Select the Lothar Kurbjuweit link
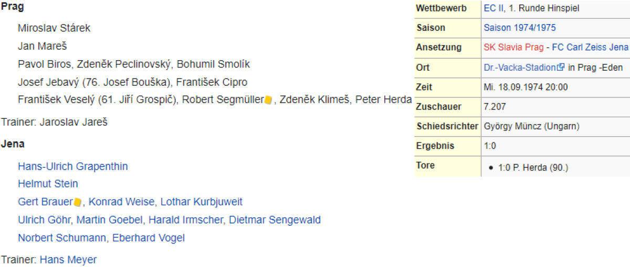Image resolution: width=630 pixels, height=267 pixels. click(x=202, y=202)
